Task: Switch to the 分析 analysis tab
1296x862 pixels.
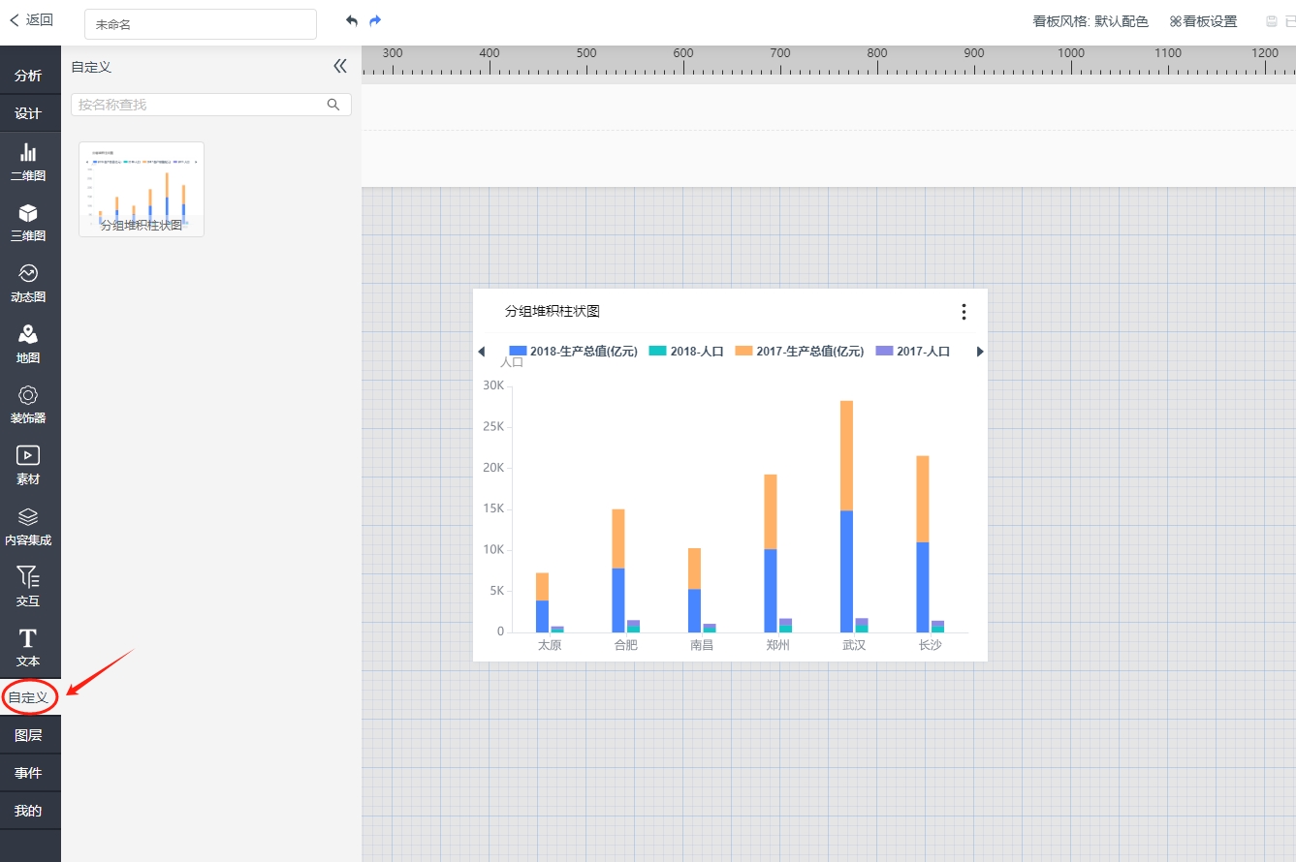Action: [x=28, y=76]
